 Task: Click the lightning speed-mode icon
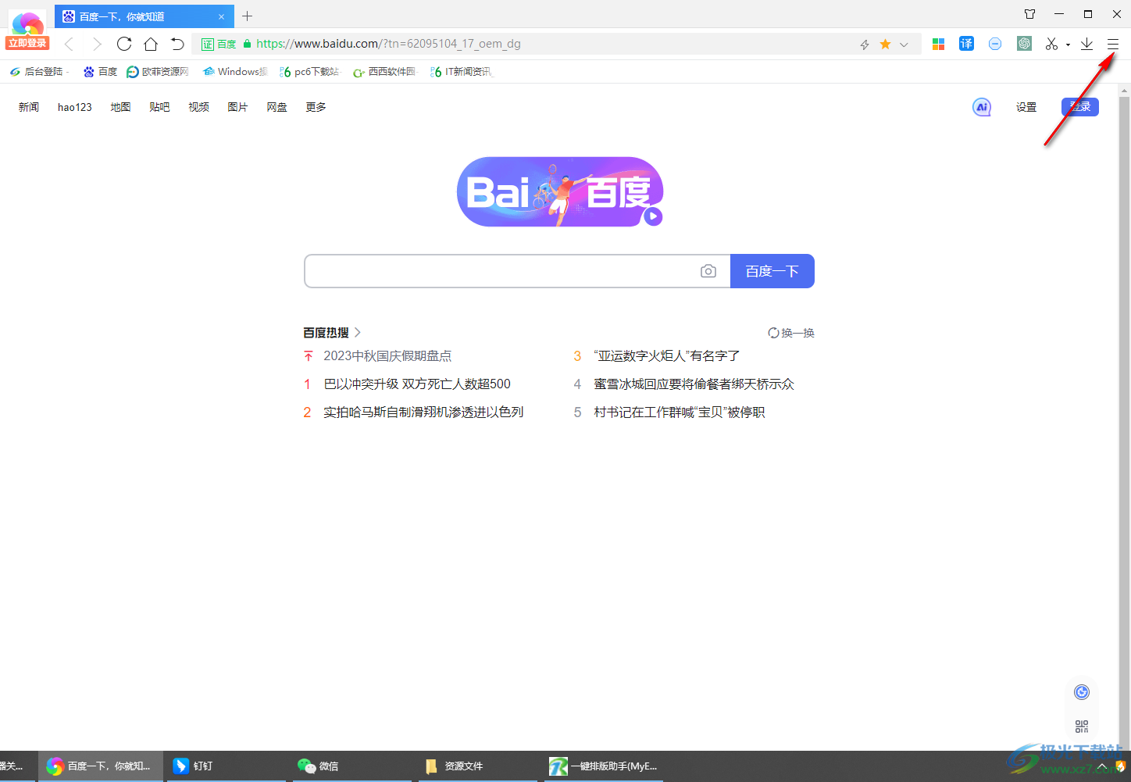tap(865, 45)
